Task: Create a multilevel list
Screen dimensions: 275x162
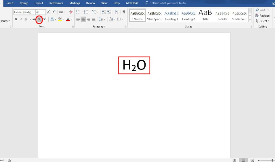Action: coord(94,12)
